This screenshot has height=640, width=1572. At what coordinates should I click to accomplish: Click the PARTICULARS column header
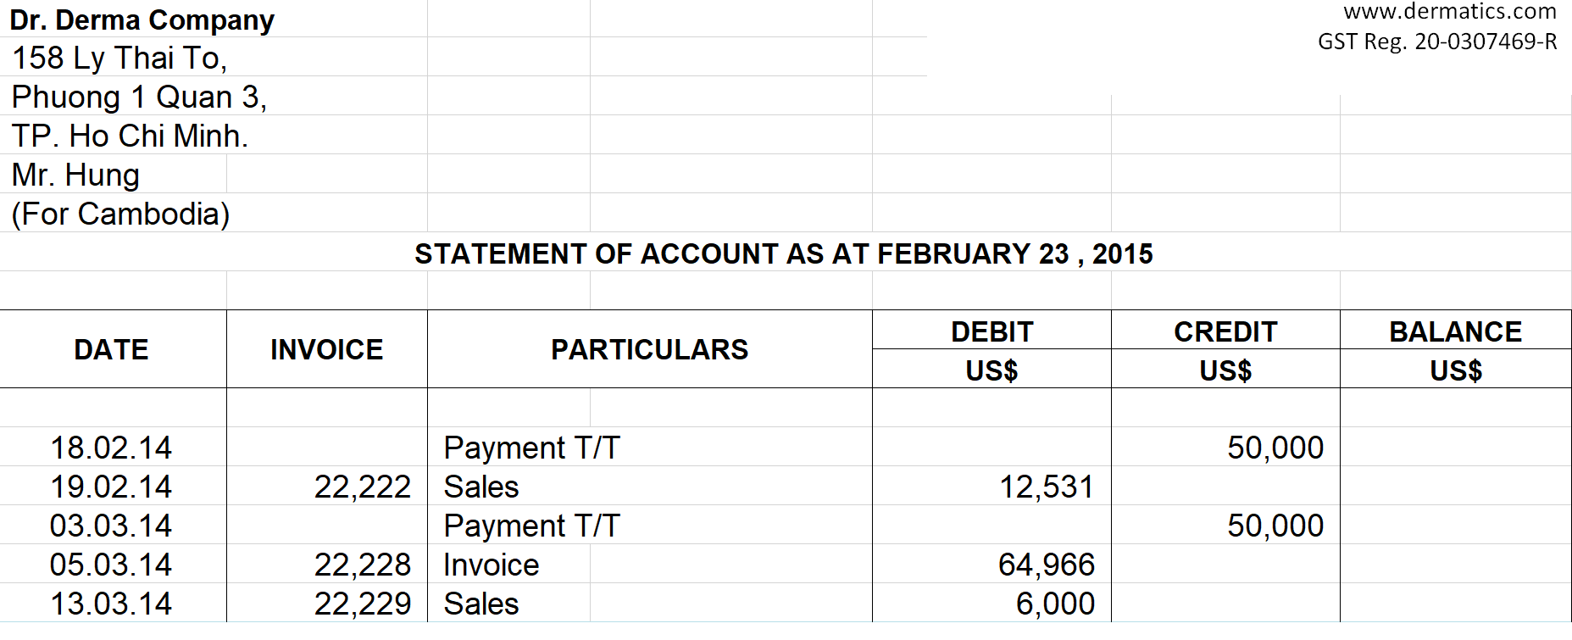click(649, 349)
